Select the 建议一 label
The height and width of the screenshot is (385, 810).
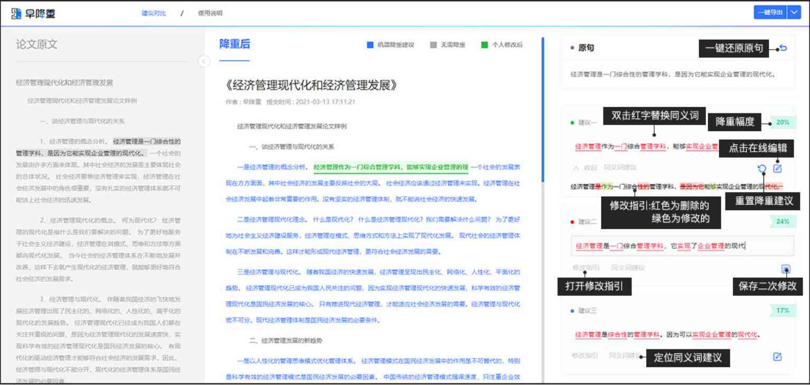click(588, 123)
